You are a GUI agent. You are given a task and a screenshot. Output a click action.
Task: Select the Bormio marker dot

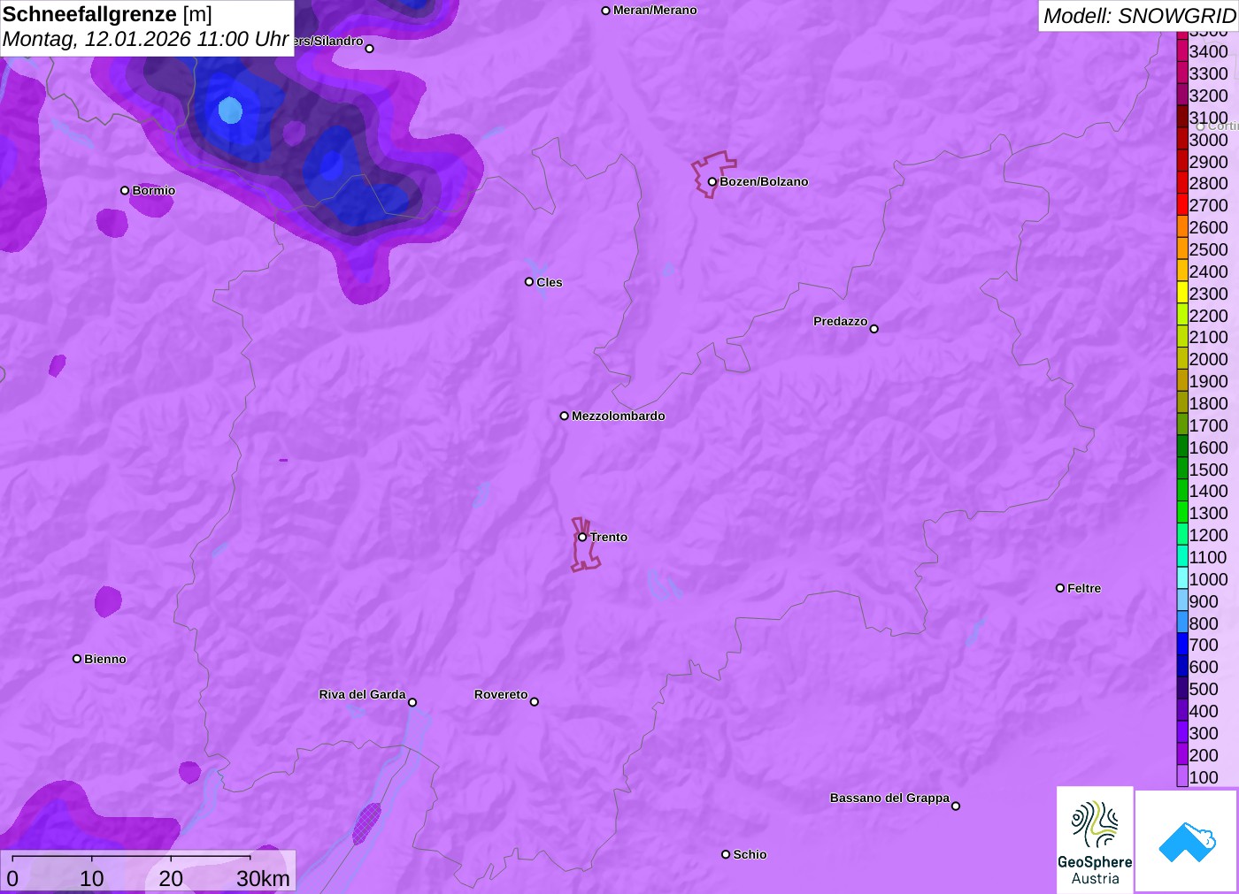tap(125, 191)
